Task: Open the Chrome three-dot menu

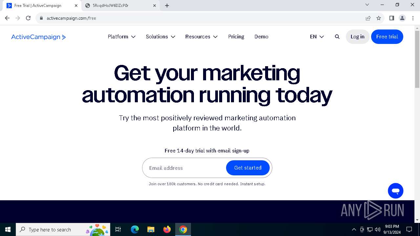Action: click(413, 18)
